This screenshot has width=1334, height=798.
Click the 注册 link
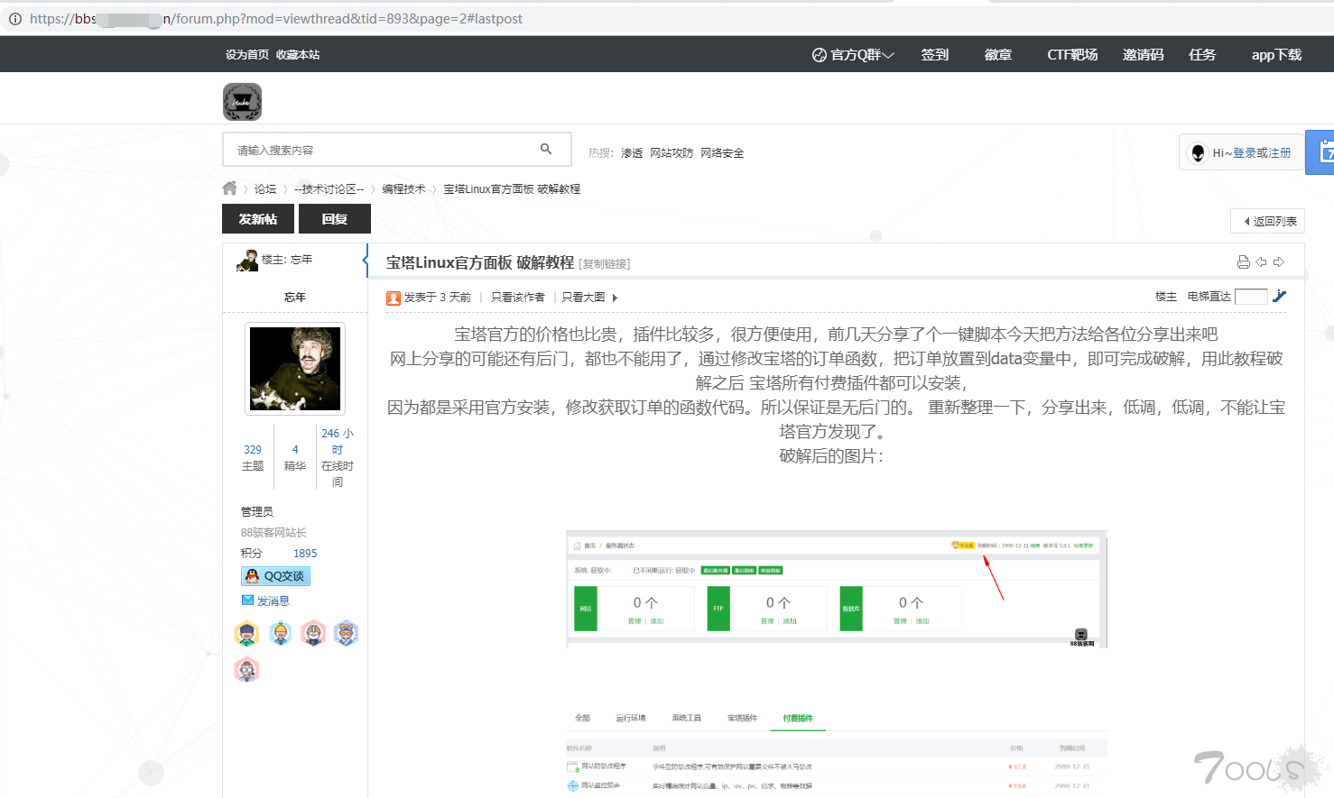click(1280, 153)
